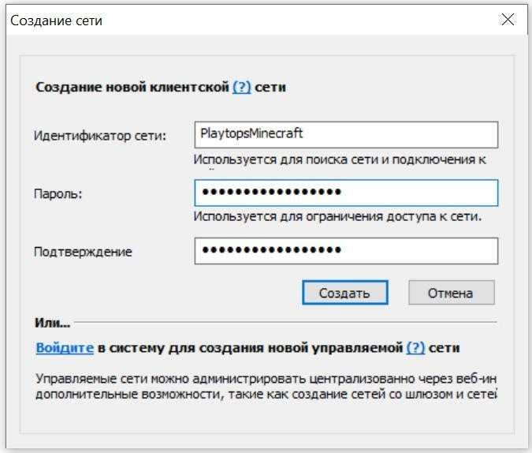Click the Отмена button
Image resolution: width=532 pixels, height=453 pixels.
452,293
